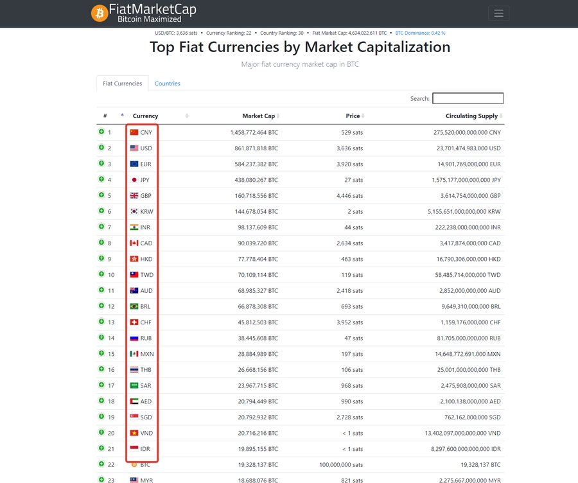Click the Canada flag icon beside CAD
Viewport: 578px width, 483px height.
coord(134,243)
